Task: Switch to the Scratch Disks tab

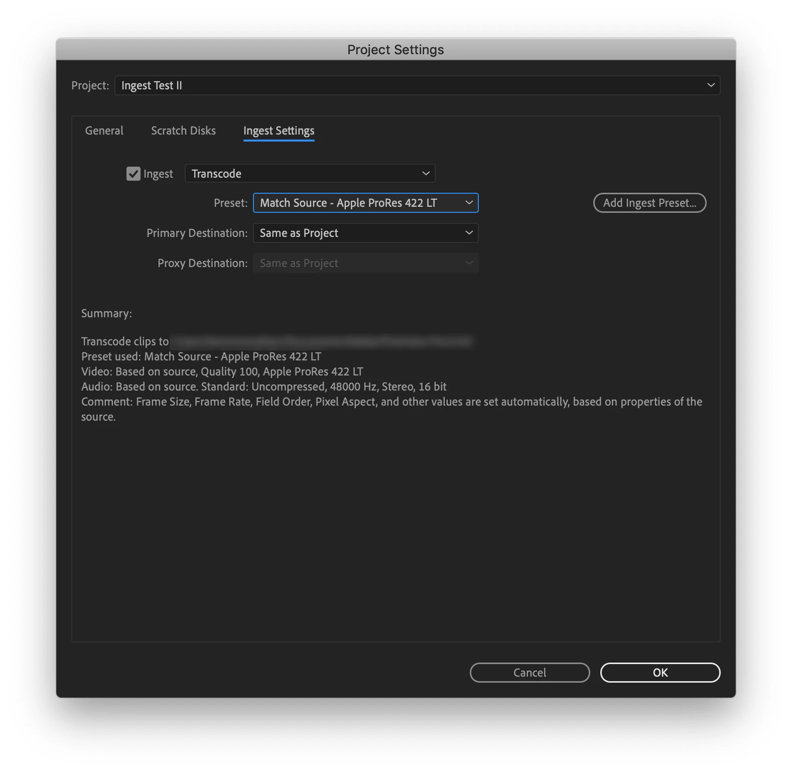Action: [x=183, y=131]
